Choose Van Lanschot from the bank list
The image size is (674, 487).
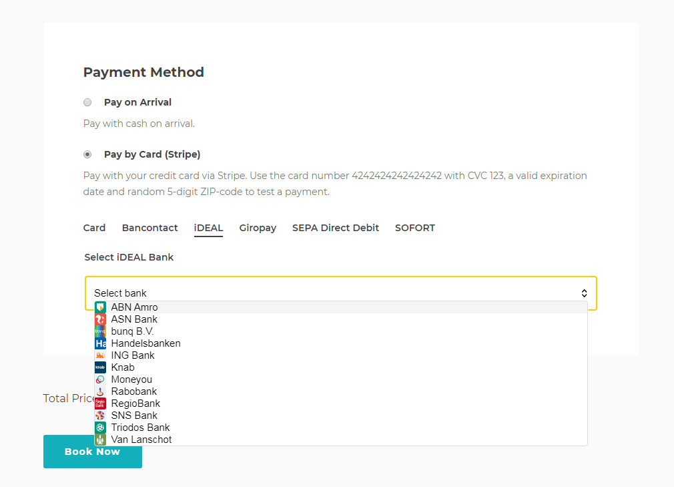(141, 440)
